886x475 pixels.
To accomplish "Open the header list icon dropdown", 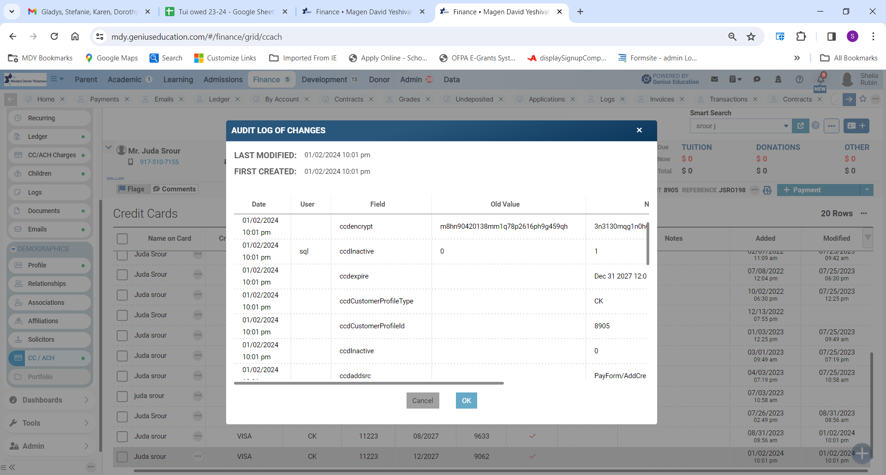I will tap(735, 79).
